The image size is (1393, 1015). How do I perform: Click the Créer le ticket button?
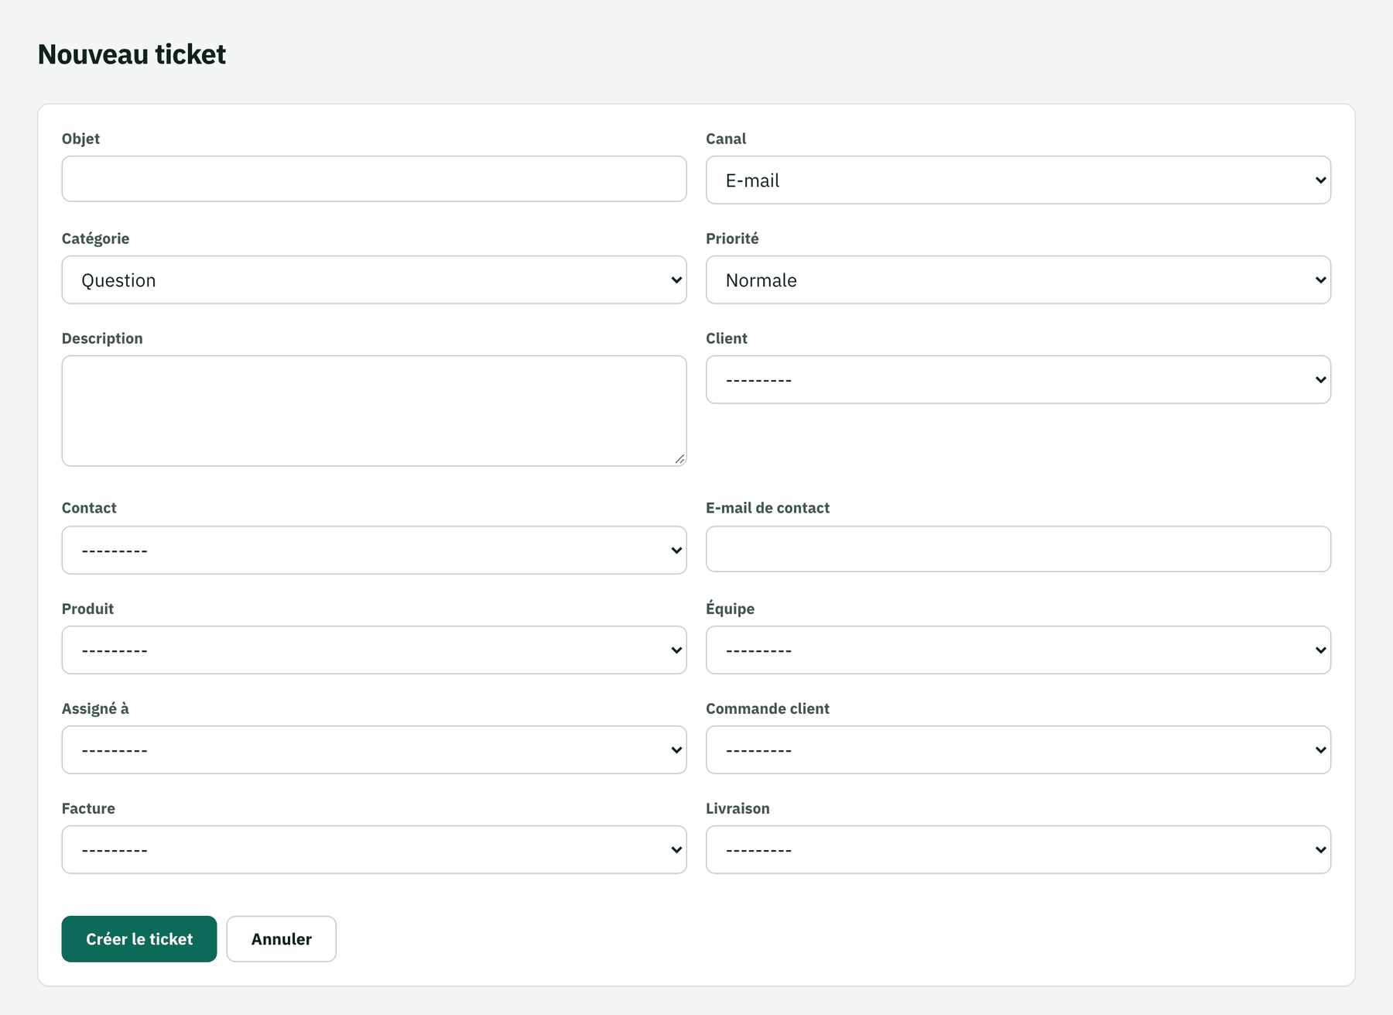(139, 939)
